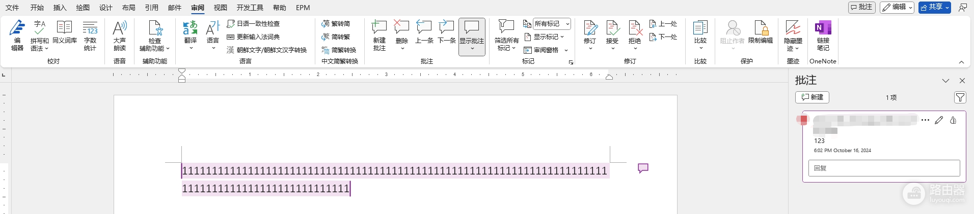Click the 批注 button in title area
Screen dimensions: 974x214
coord(861,7)
